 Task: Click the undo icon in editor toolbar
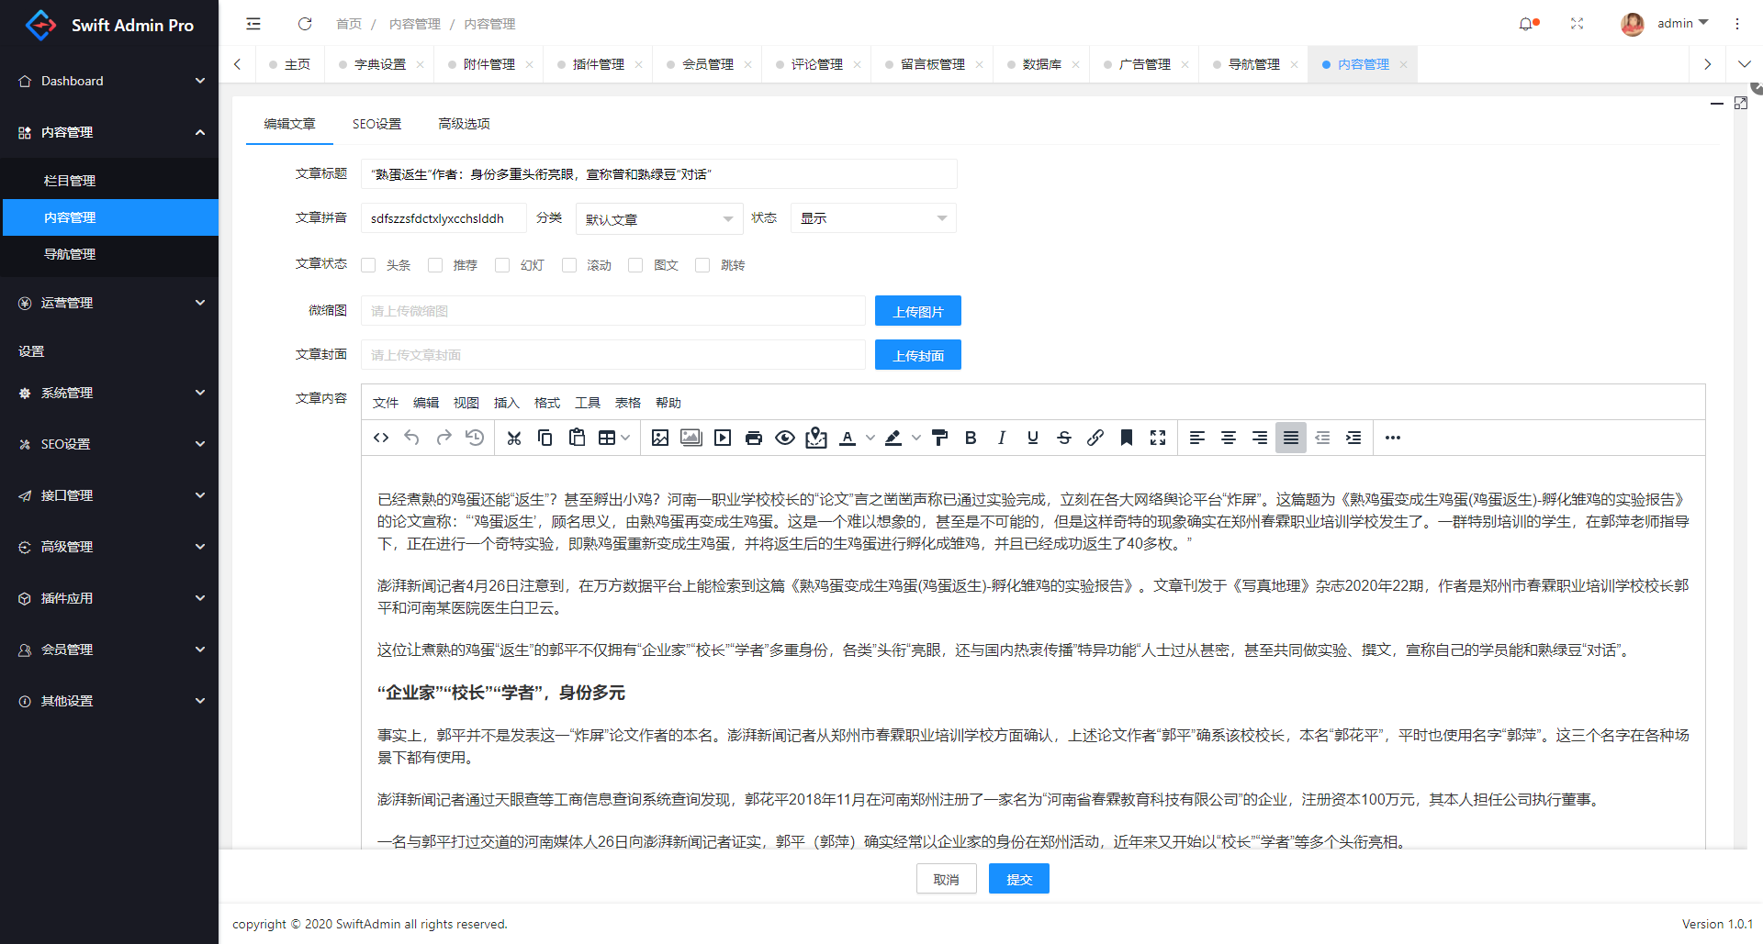[x=411, y=438]
